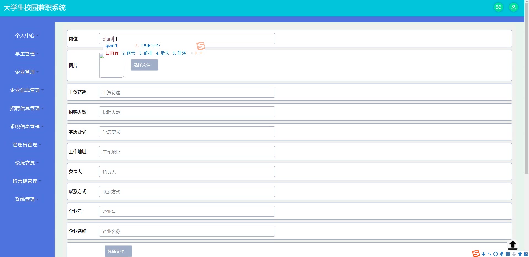Focus the 工资待遇 input field
The image size is (529, 257).
[x=187, y=92]
